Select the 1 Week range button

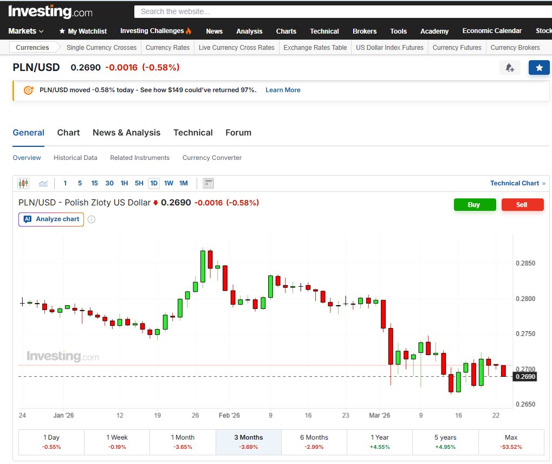(117, 442)
